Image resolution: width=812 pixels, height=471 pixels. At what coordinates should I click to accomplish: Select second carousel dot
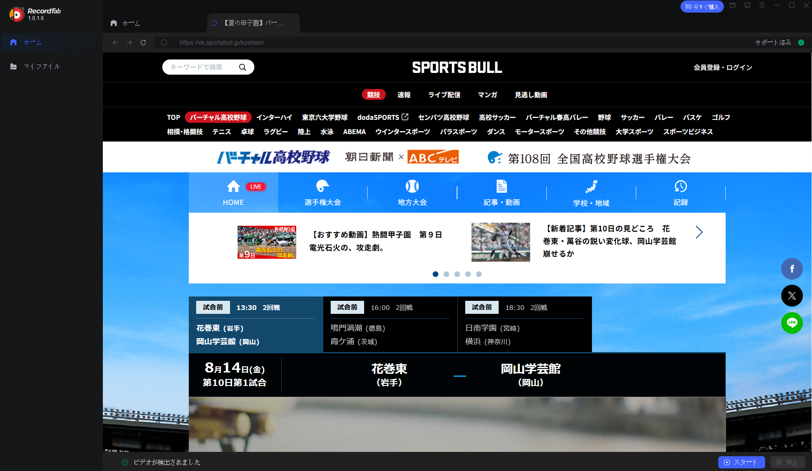(446, 274)
